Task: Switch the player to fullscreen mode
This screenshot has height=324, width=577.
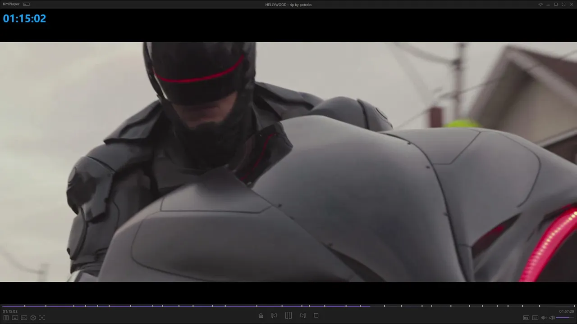Action: (x=563, y=4)
